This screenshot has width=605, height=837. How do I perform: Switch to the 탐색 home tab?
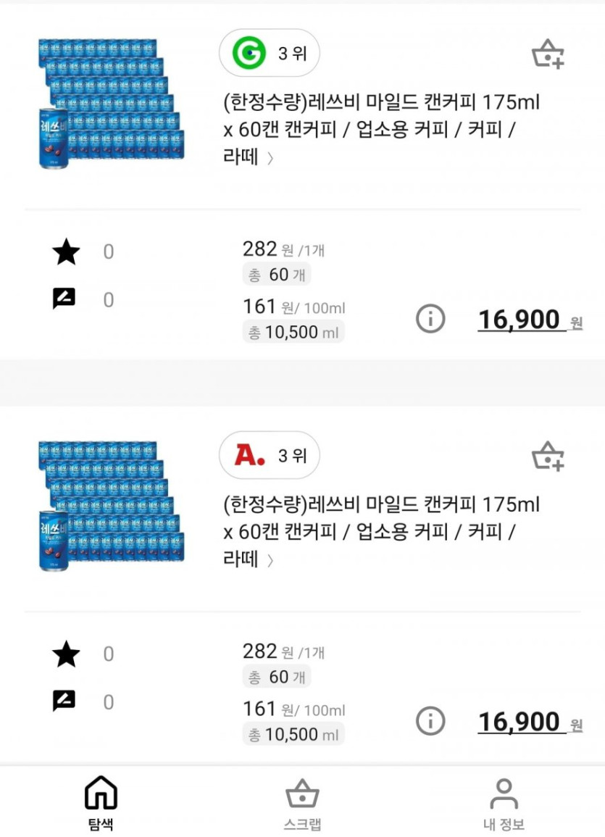(101, 801)
